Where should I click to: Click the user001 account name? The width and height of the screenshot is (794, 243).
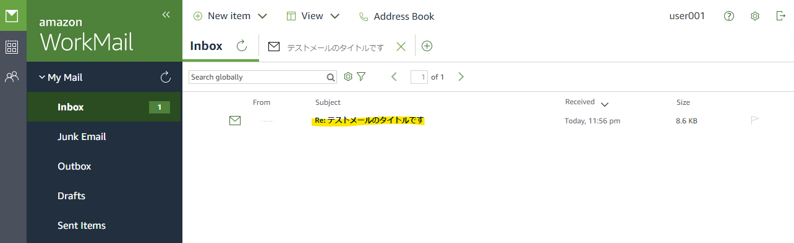tap(687, 16)
